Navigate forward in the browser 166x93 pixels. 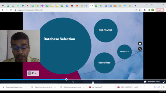click(x=7, y=10)
